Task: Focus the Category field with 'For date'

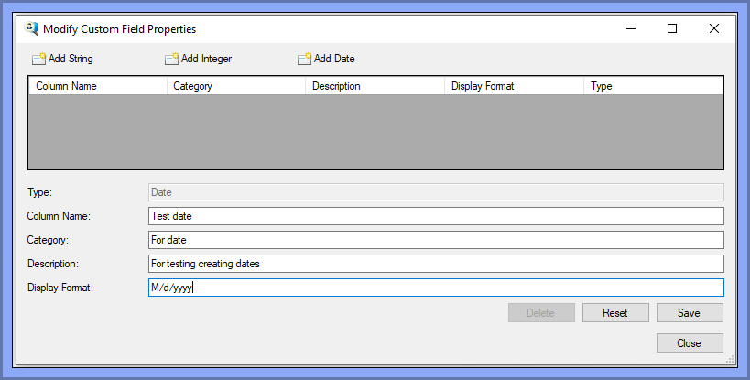Action: pyautogui.click(x=436, y=240)
